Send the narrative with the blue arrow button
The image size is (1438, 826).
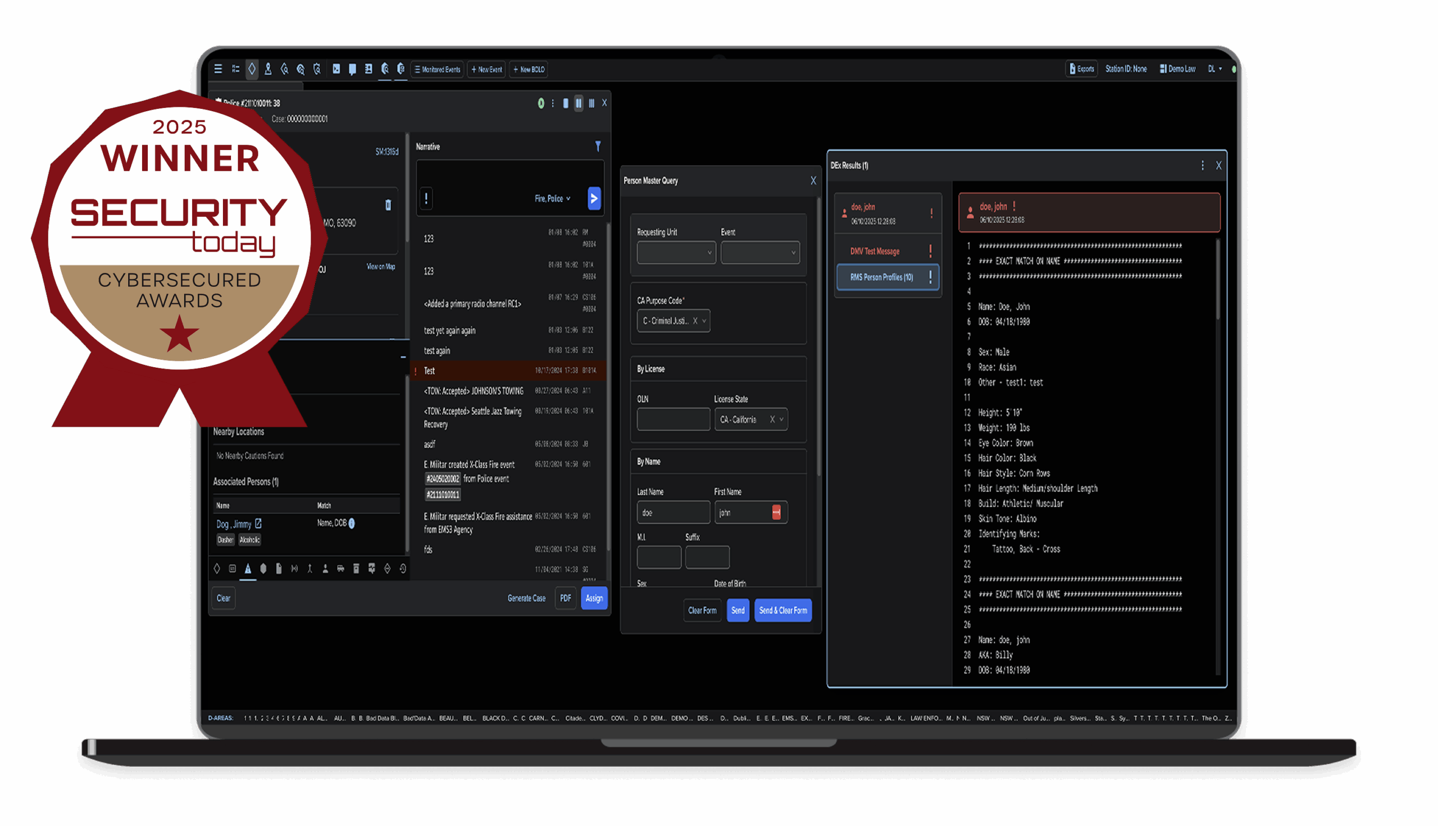point(594,199)
